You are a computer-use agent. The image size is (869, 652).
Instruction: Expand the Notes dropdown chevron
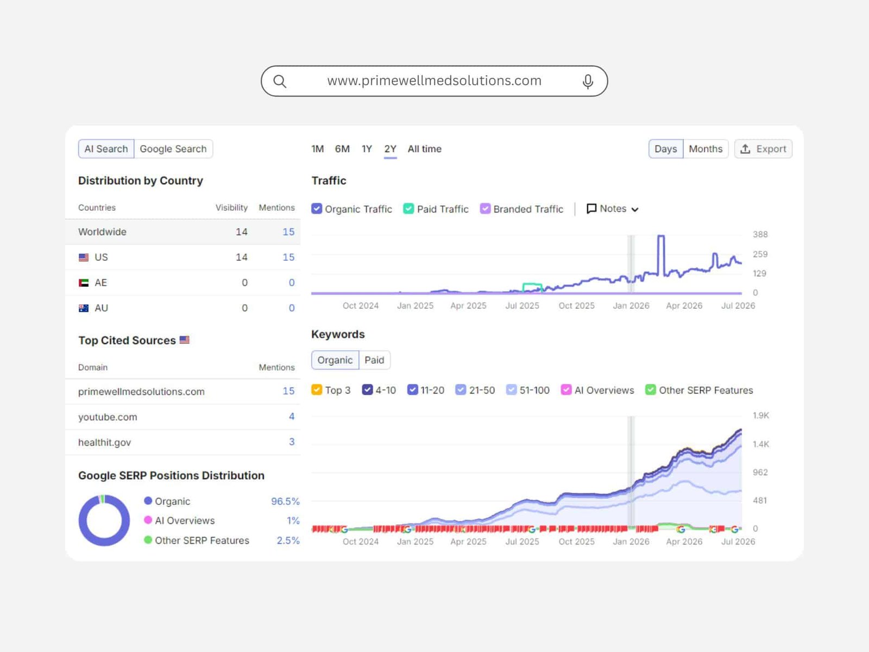click(x=635, y=209)
